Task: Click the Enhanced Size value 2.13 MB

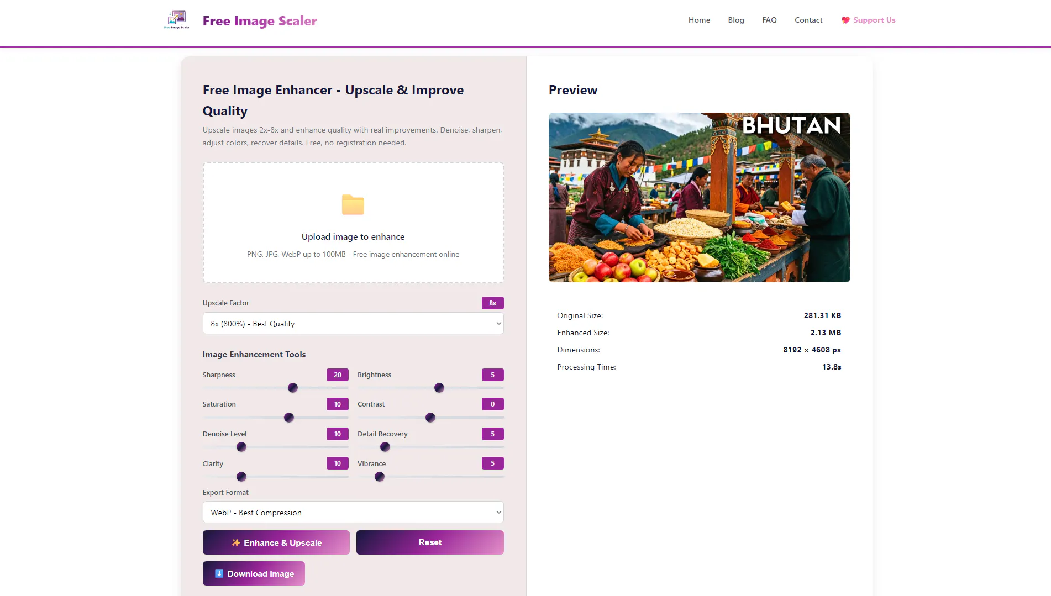Action: click(x=826, y=333)
